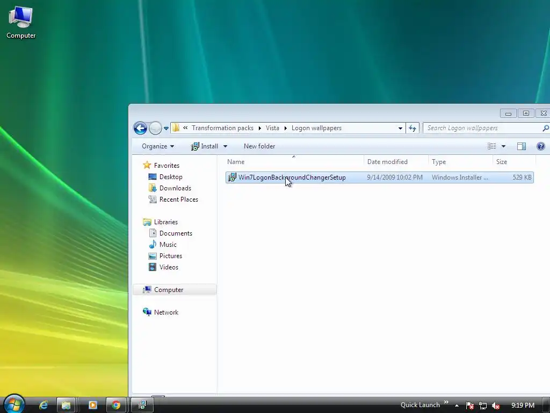Expand arrow after Transformation packs
Screen dimensions: 550x413
pyautogui.click(x=259, y=128)
